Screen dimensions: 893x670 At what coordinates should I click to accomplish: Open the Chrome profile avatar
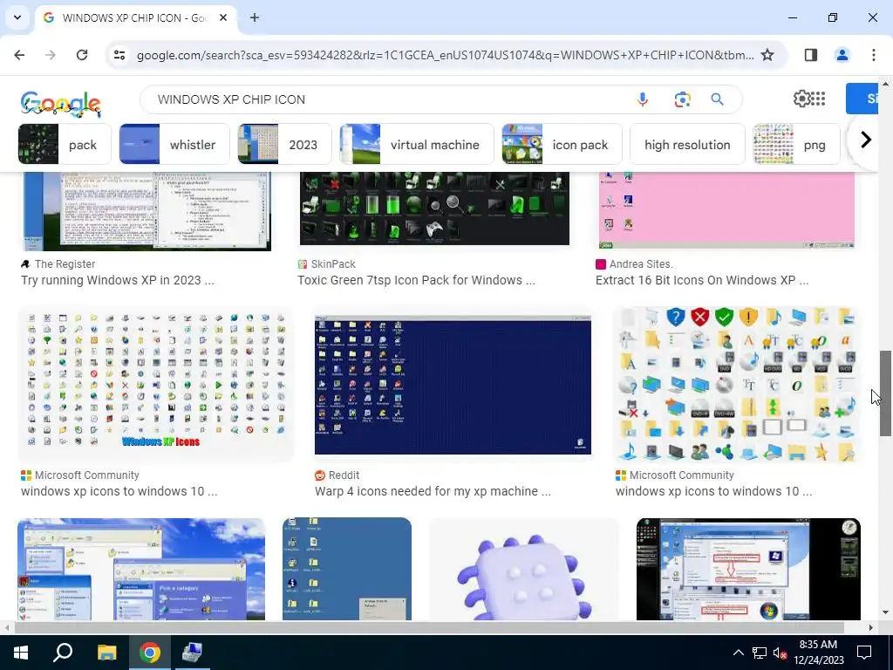[x=842, y=55]
